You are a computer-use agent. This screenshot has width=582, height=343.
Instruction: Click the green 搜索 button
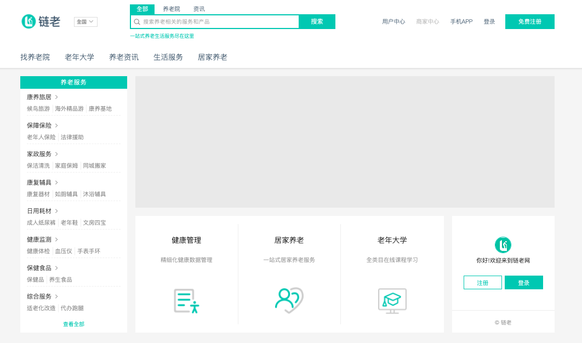click(317, 21)
